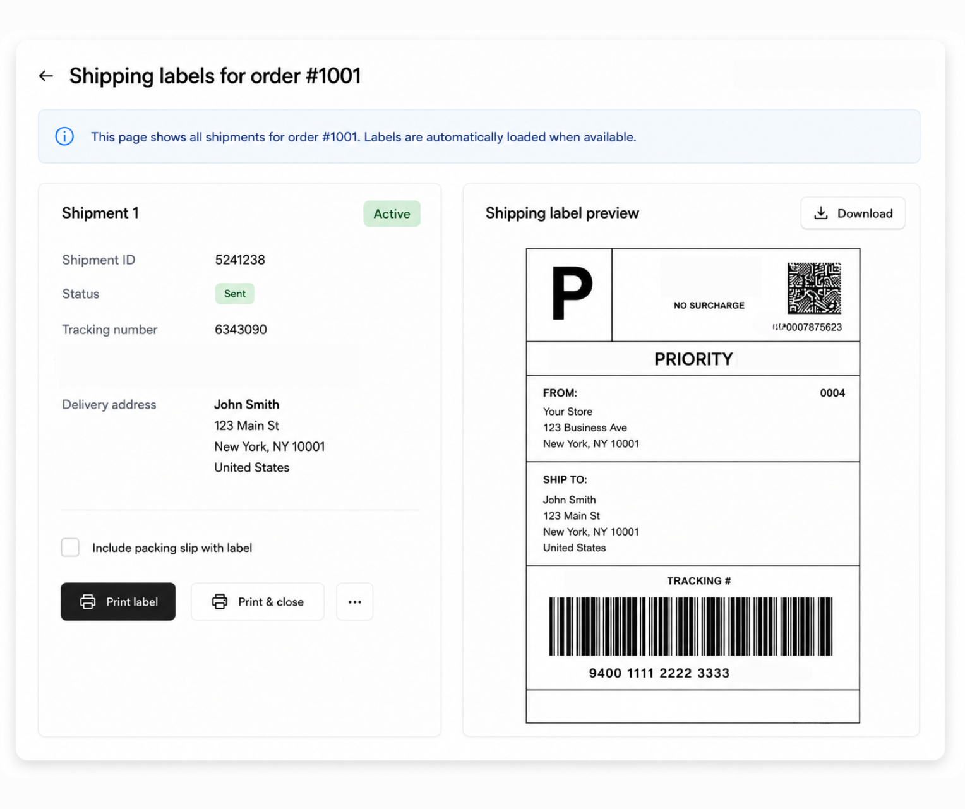Click Your Store in the label FROM section
965x809 pixels.
tap(568, 412)
